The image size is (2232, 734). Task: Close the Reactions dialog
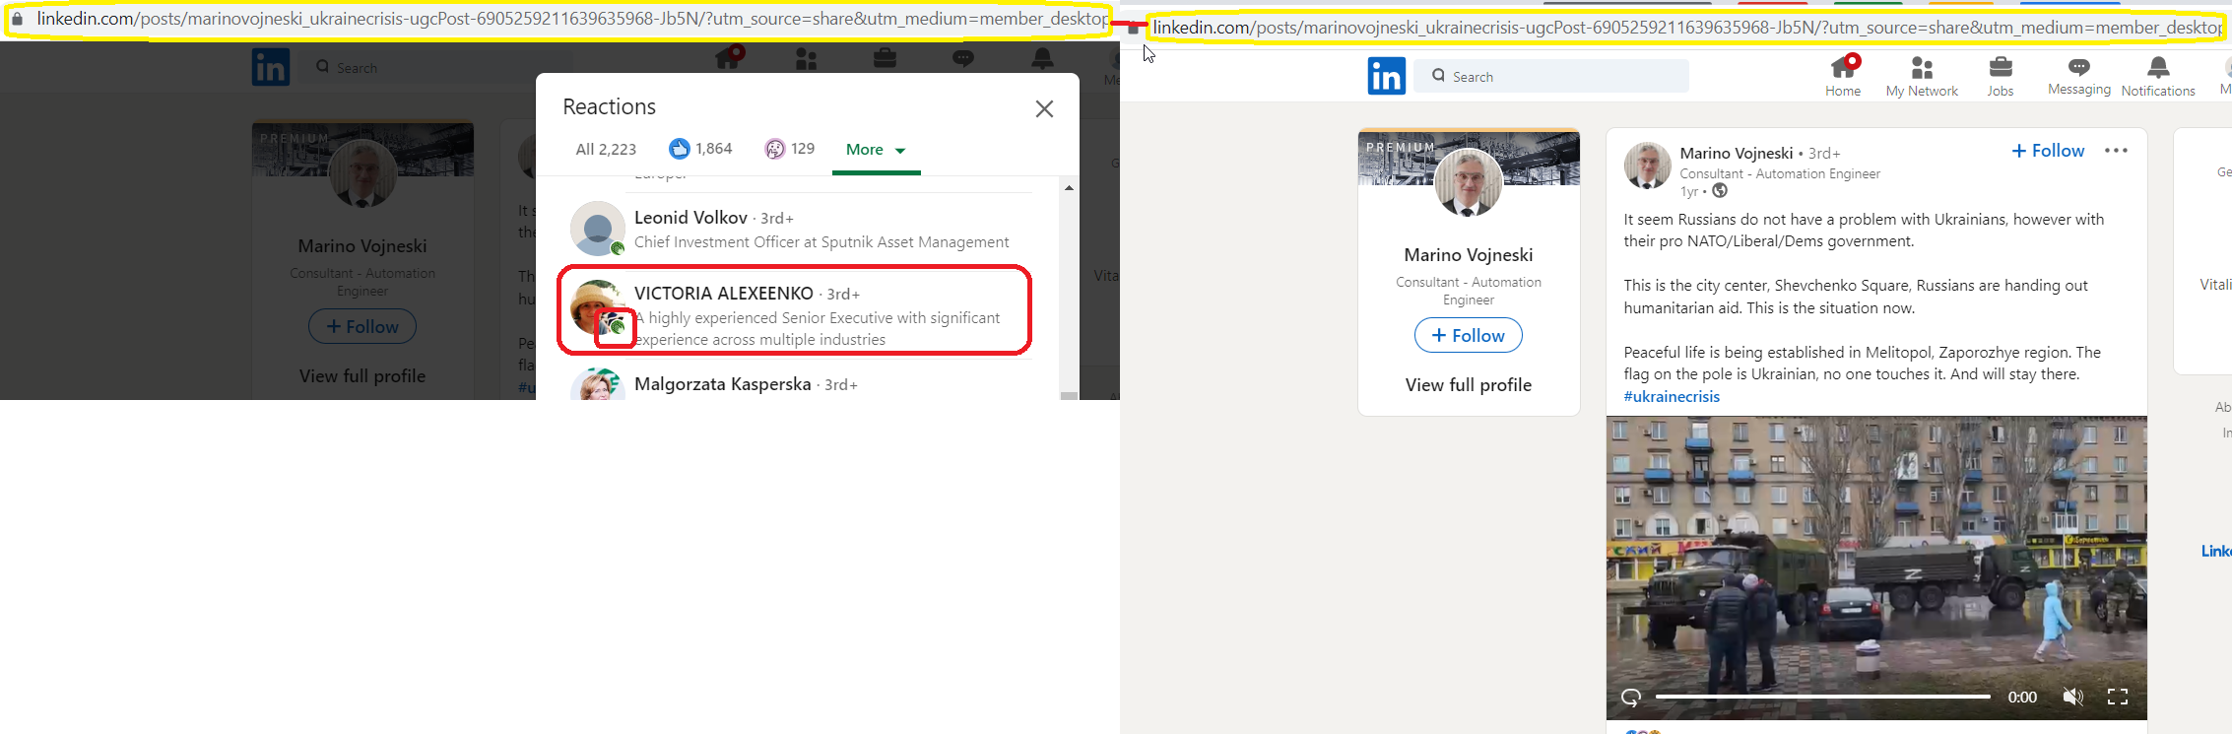point(1044,108)
